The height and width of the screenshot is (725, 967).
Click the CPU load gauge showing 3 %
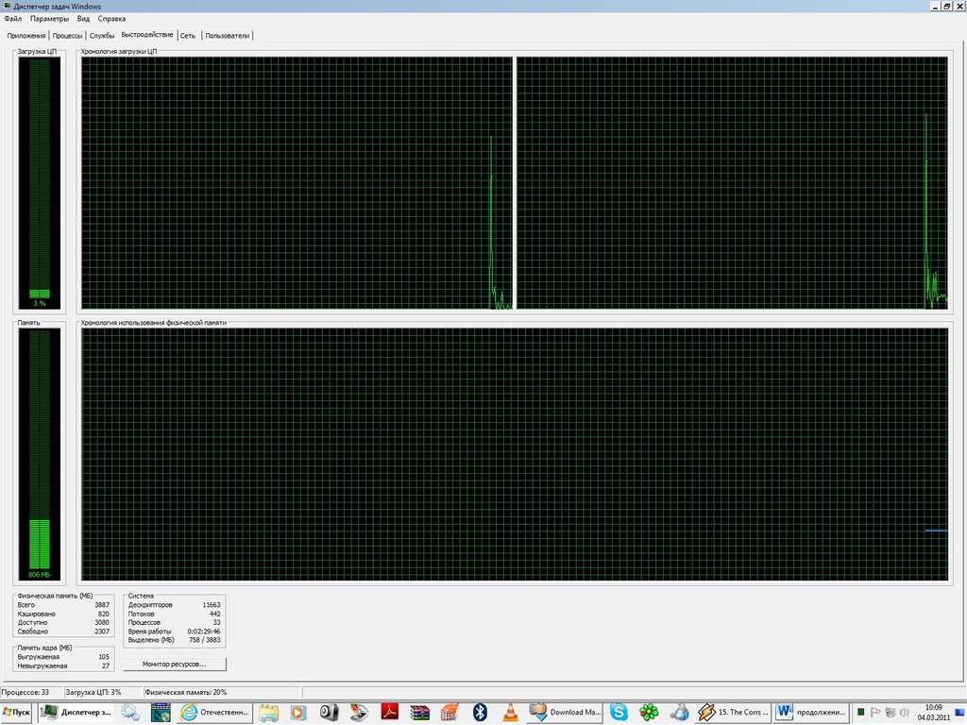(x=40, y=183)
